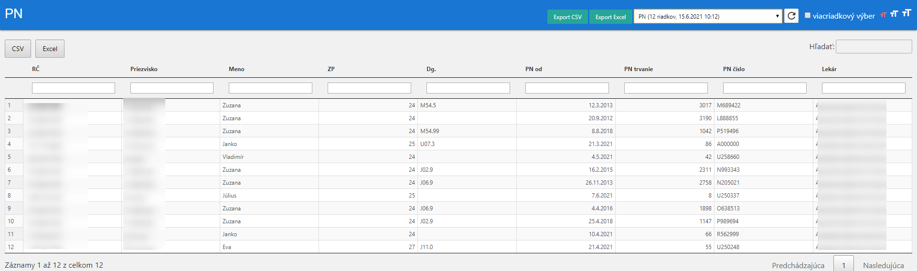Select the smallest font size icon
The width and height of the screenshot is (917, 271).
(x=883, y=15)
